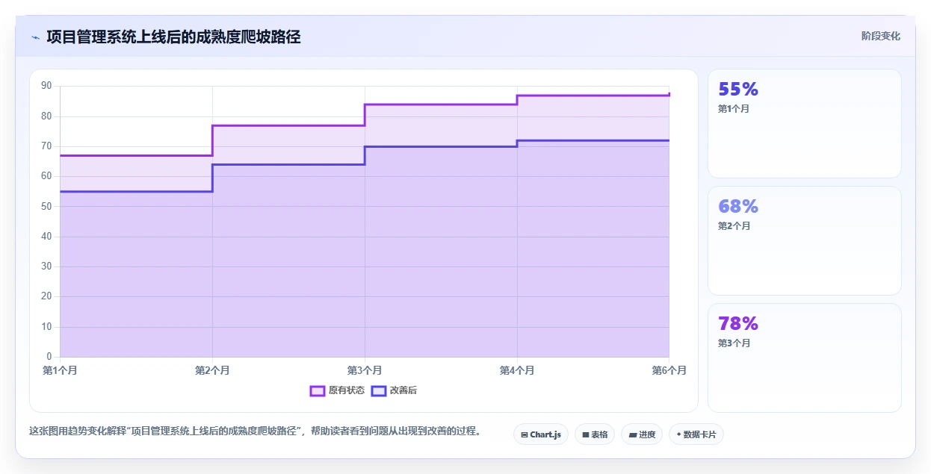This screenshot has height=474, width=931.
Task: Open the 55% 第1个月 data card
Action: (x=805, y=124)
